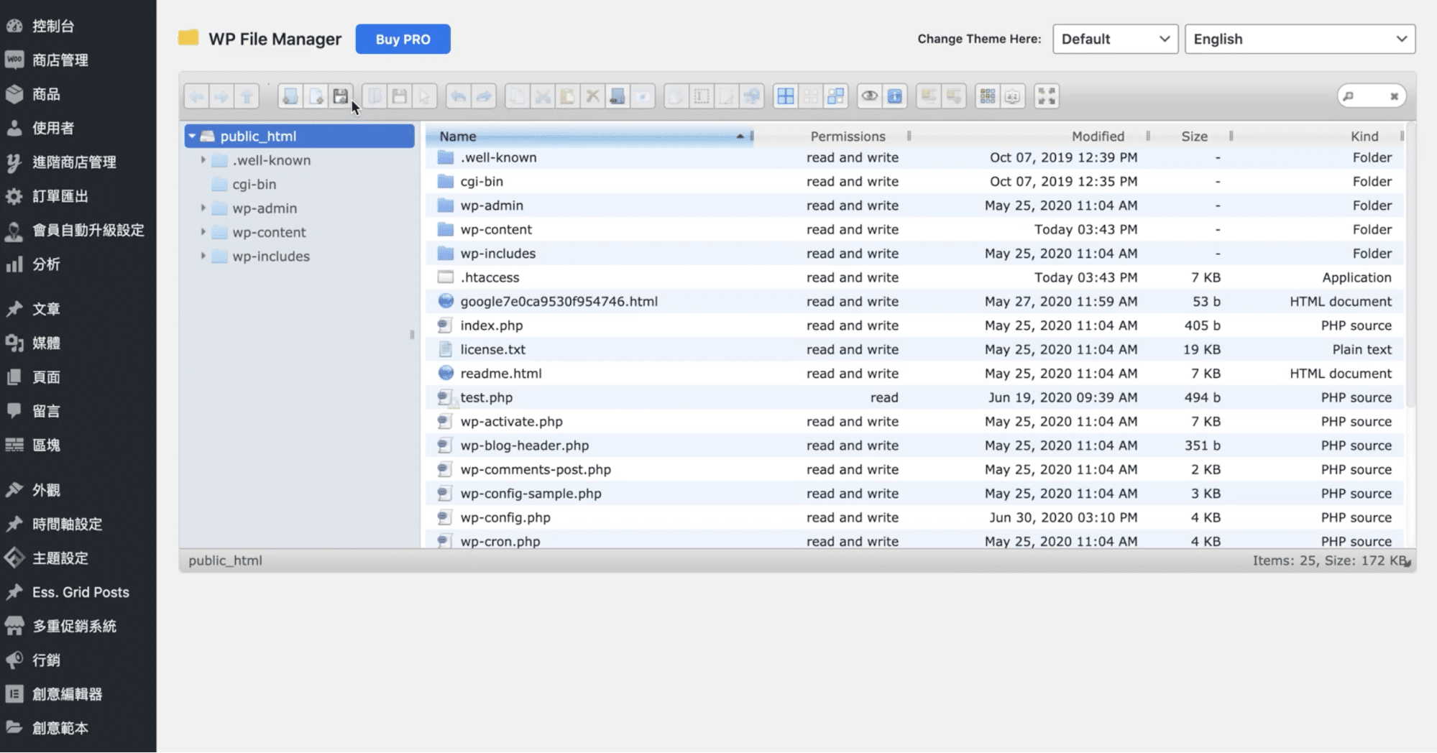The width and height of the screenshot is (1437, 753).
Task: Toggle fullscreen mode with the arrows icon
Action: [1047, 96]
